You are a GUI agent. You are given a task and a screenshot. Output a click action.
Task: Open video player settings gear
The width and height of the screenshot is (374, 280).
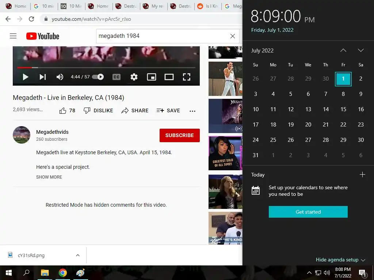[134, 77]
